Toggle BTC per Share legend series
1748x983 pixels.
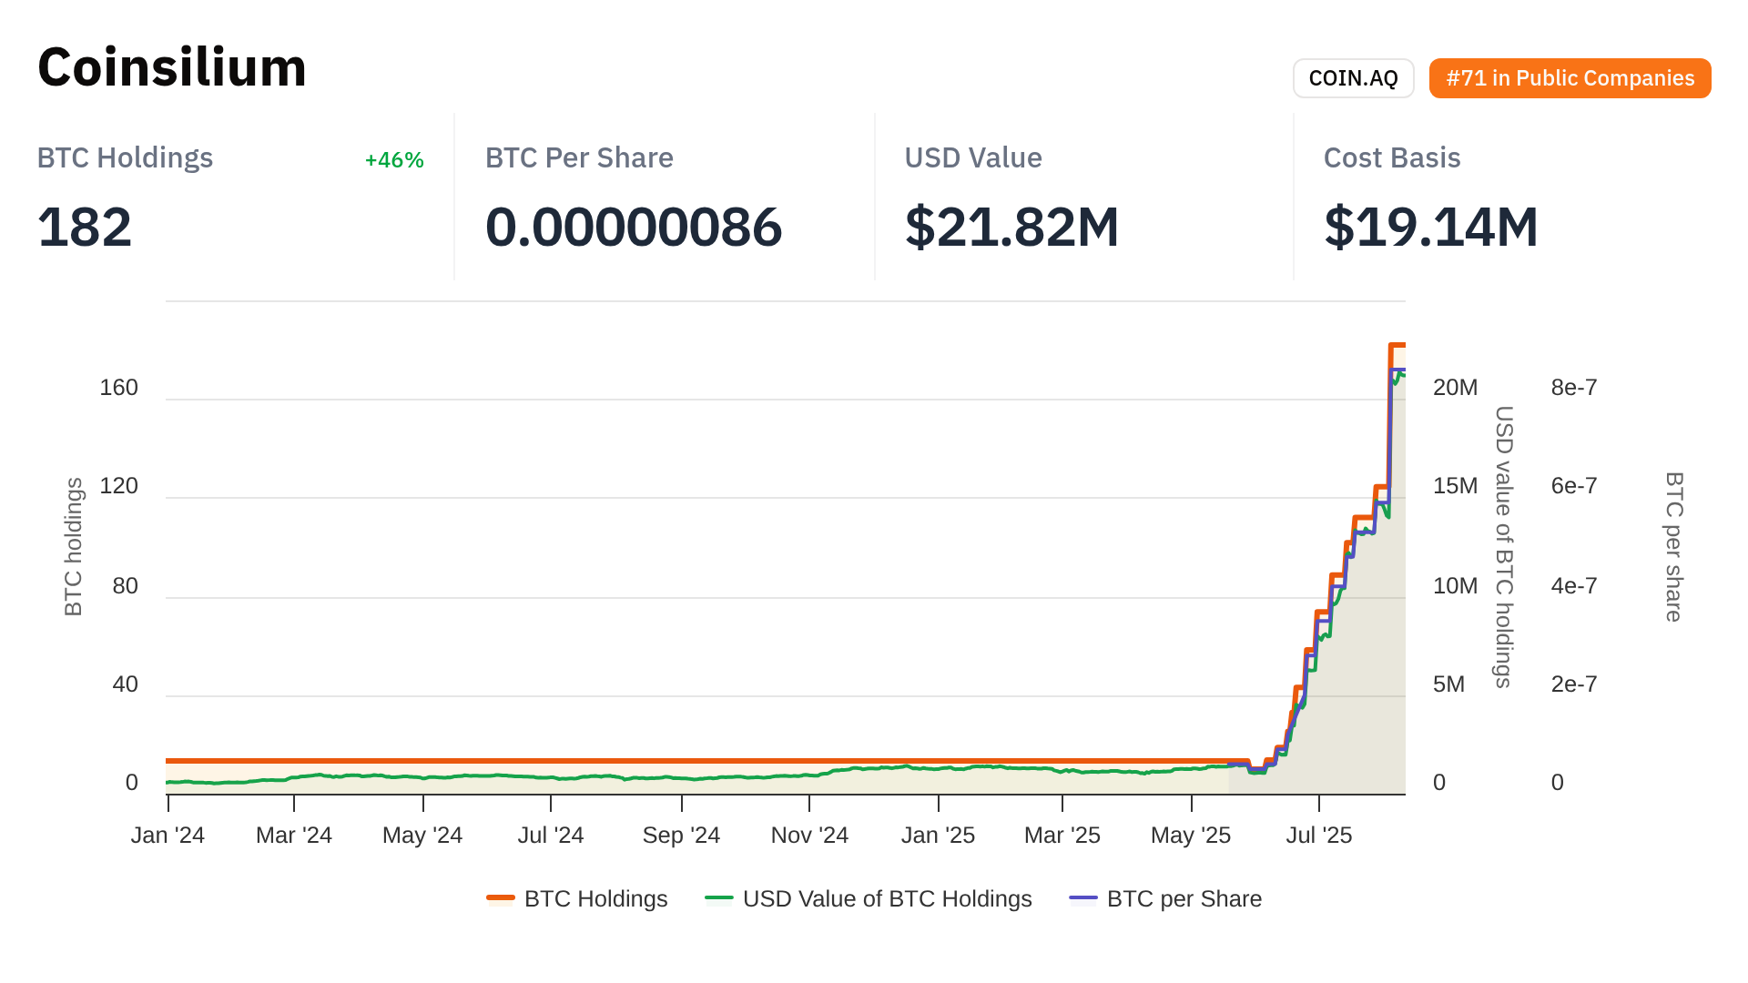pos(1184,898)
